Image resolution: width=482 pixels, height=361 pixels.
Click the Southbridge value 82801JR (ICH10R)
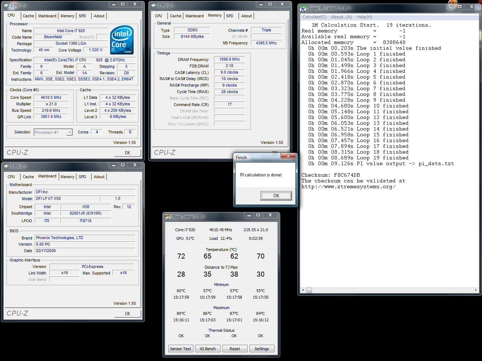pos(86,213)
